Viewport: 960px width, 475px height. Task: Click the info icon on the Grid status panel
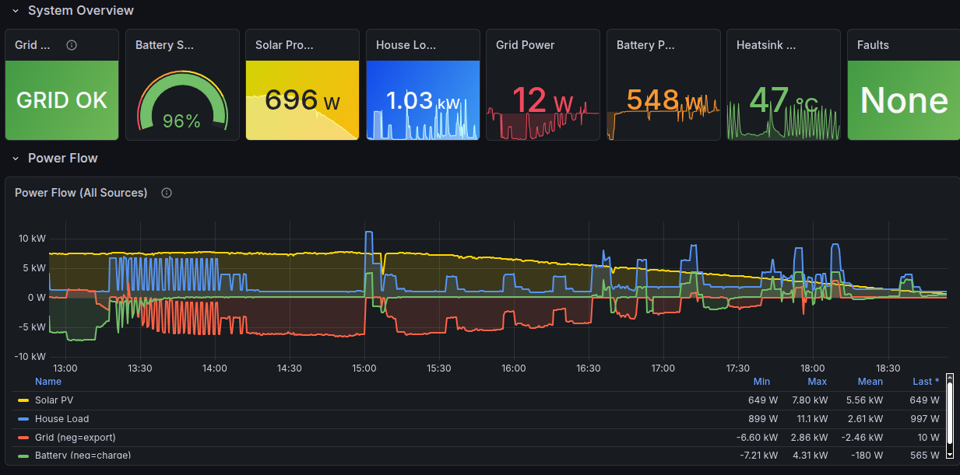[72, 45]
